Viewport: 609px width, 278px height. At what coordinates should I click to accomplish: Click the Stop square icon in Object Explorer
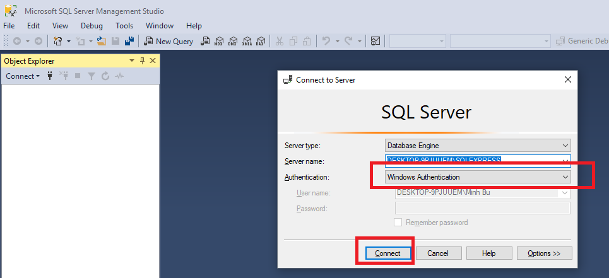[78, 76]
